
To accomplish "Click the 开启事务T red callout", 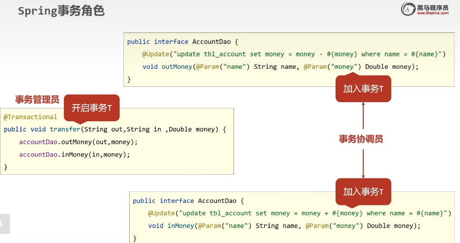I will tap(92, 108).
